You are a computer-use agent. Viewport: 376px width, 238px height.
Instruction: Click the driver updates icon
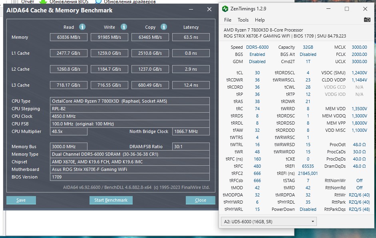(98, 2)
